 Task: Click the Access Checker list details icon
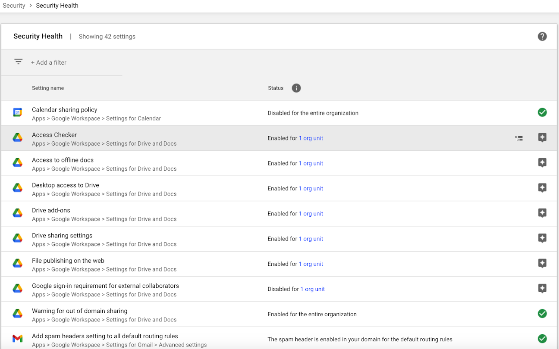519,138
